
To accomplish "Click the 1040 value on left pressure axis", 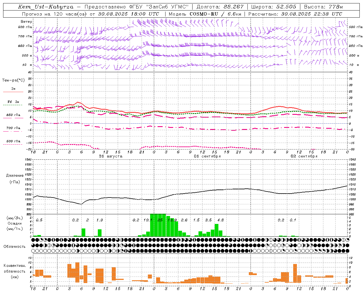I will (x=28, y=160).
